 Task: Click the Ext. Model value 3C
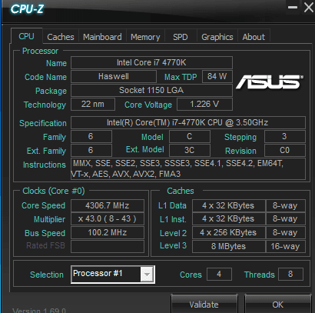coord(190,150)
